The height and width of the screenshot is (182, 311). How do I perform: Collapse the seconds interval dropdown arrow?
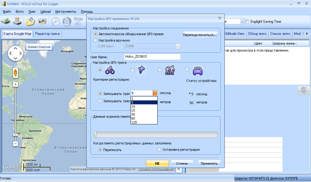(155, 93)
